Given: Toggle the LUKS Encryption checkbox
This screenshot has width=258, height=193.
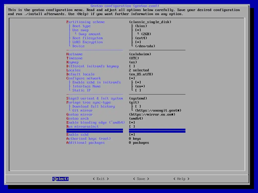Looking at the screenshot, I should [138, 42].
